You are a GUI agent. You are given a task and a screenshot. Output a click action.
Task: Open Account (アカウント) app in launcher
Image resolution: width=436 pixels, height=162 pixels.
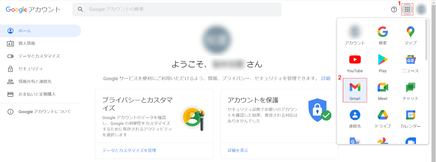[x=355, y=35]
